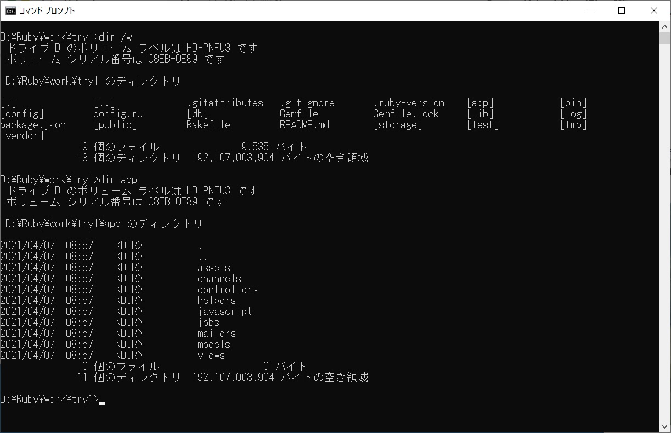Click the scrollbar down arrow
This screenshot has width=671, height=433.
point(664,427)
